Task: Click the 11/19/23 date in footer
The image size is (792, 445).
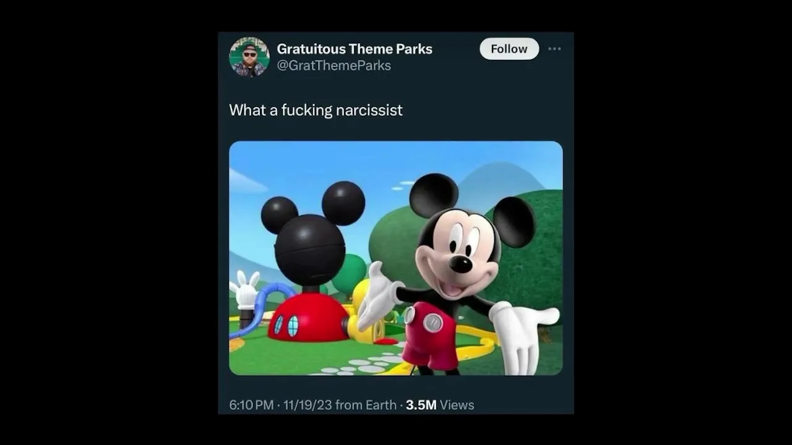Action: (x=308, y=405)
